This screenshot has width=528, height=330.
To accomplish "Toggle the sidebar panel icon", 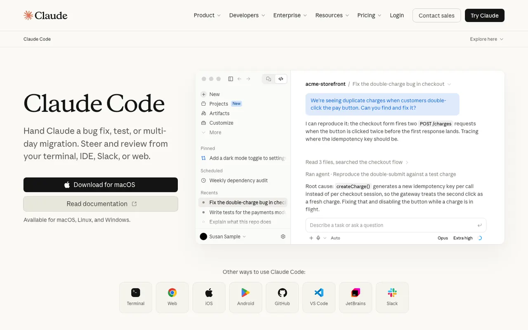I will (x=231, y=79).
